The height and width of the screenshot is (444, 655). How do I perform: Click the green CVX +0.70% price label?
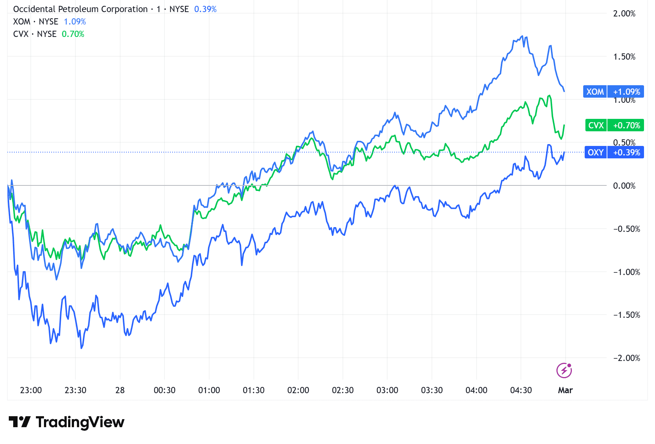(x=614, y=125)
